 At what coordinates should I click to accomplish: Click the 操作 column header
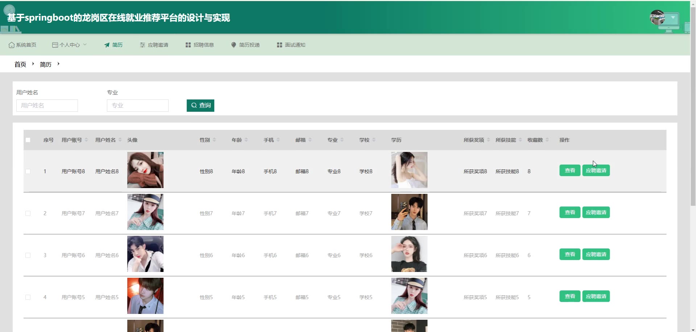[564, 140]
